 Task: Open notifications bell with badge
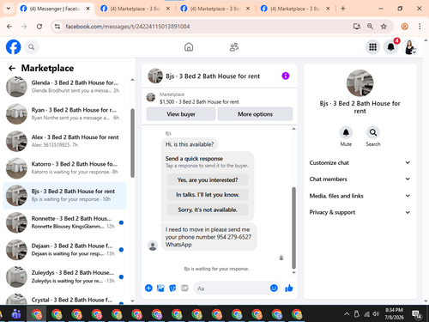(x=391, y=46)
